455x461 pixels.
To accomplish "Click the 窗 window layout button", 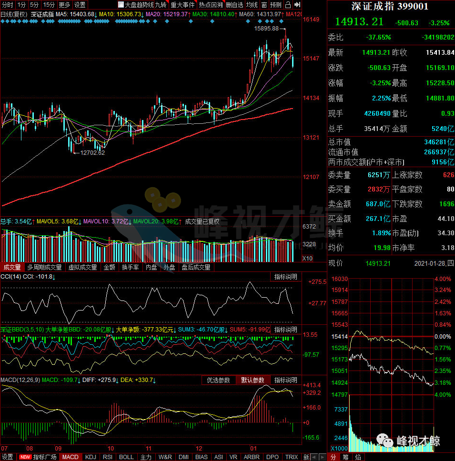I will tap(264, 5).
